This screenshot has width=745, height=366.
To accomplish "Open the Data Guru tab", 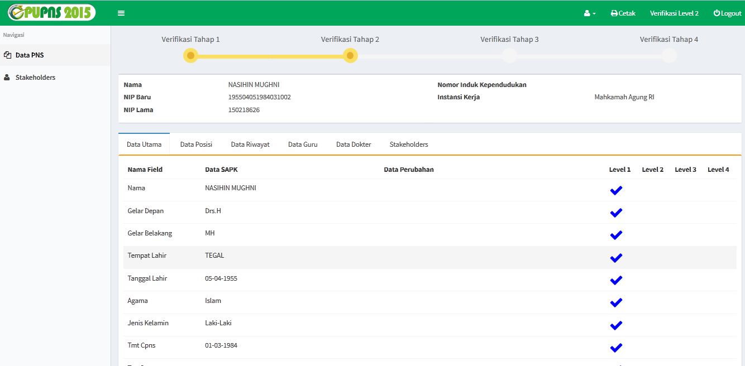I will (x=303, y=145).
